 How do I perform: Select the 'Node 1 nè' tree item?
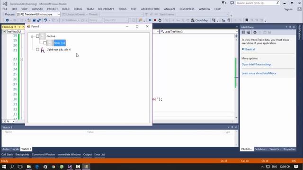pos(60,43)
